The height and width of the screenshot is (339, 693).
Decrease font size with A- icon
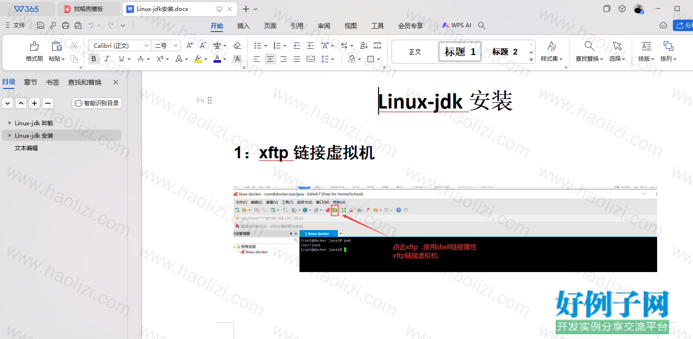tap(203, 45)
